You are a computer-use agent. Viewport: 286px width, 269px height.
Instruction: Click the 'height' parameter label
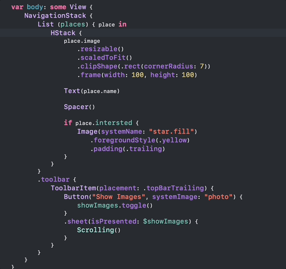163,75
